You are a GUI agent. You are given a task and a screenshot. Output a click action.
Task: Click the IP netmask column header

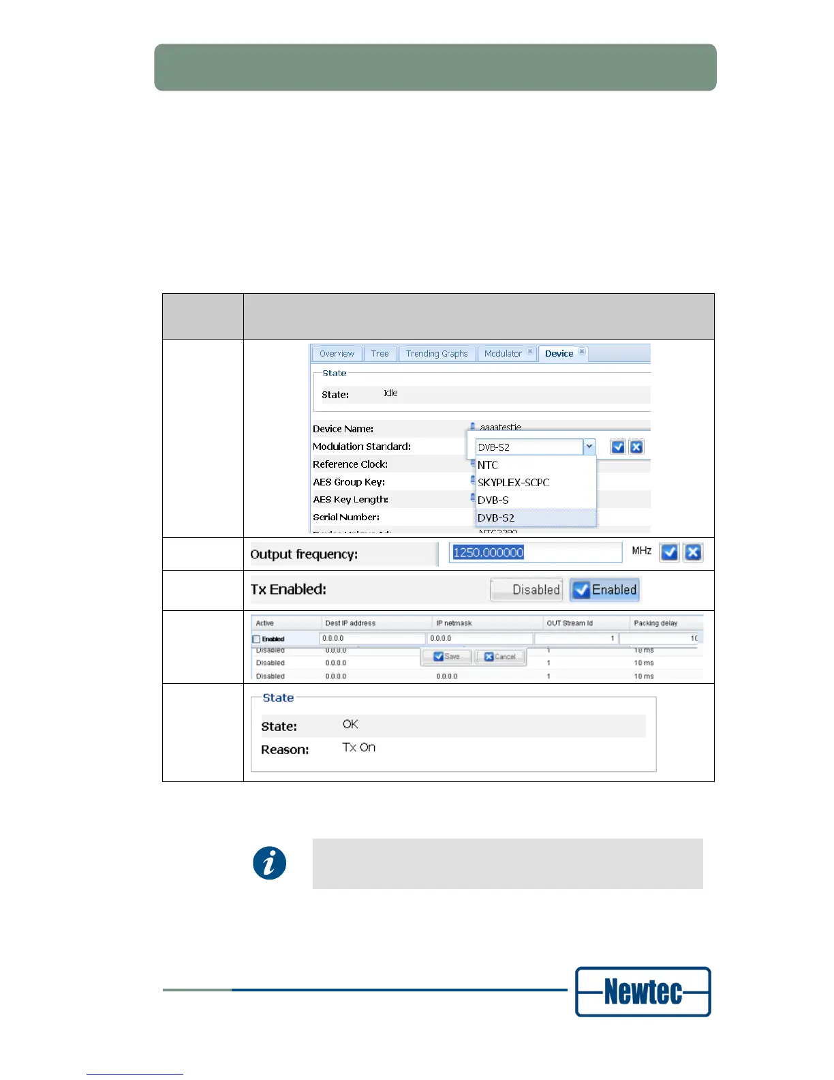coord(488,623)
